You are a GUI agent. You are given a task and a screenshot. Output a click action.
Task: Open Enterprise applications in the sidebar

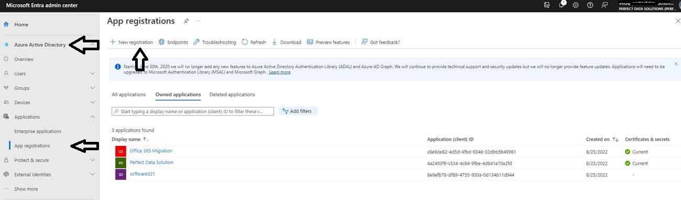38,131
